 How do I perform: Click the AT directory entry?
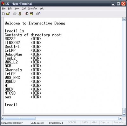pos(7,85)
